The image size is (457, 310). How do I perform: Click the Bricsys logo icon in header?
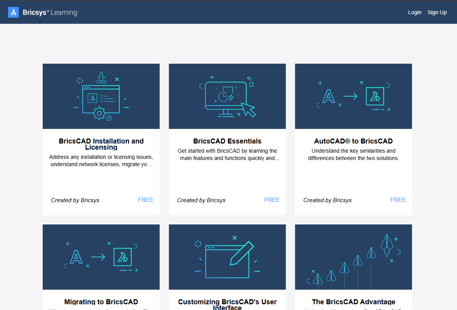pyautogui.click(x=13, y=12)
